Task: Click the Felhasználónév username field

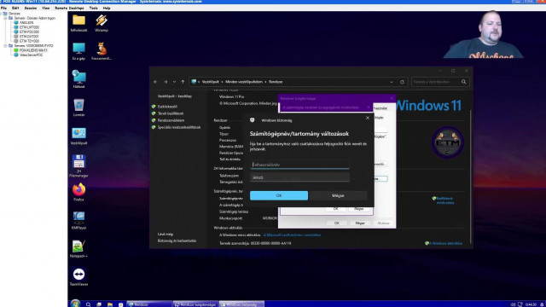Action: [299, 165]
